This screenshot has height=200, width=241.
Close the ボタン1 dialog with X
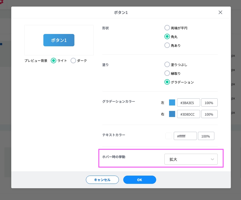click(x=220, y=12)
